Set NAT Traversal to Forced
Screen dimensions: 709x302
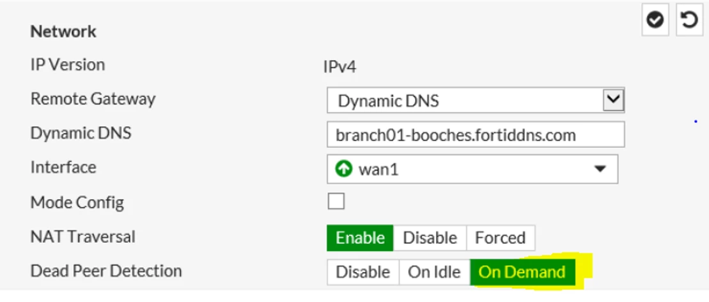500,238
